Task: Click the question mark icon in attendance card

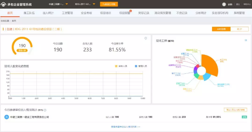Action: coord(145,38)
